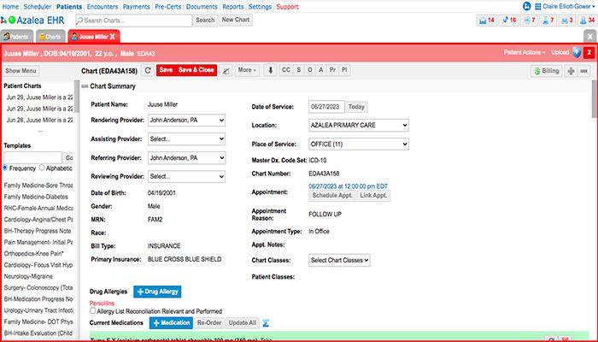The height and width of the screenshot is (342, 598).
Task: Open the Scheduler menu
Action: pos(38,7)
